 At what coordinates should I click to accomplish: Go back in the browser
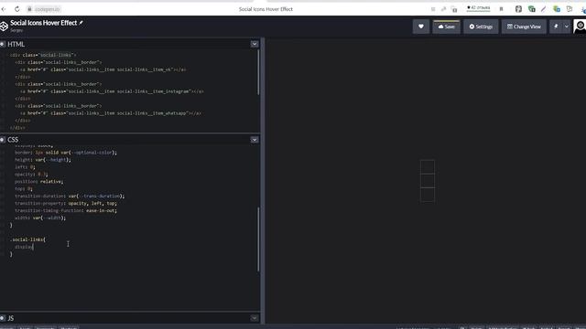click(x=4, y=9)
